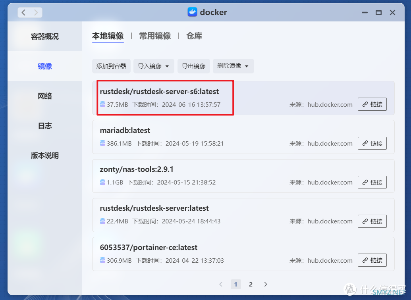The height and width of the screenshot is (300, 411).
Task: Open 链接 for portainer-ce:latest image
Action: [372, 260]
